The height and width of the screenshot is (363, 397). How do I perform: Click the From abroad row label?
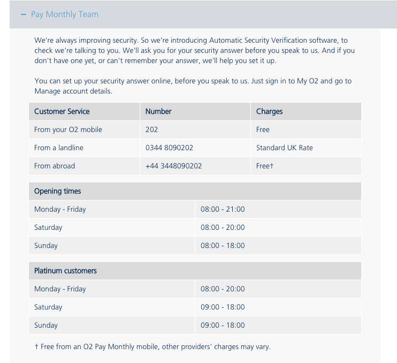point(55,166)
